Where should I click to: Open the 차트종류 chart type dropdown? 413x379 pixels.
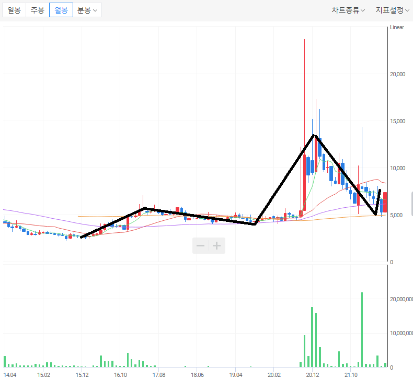pos(348,10)
